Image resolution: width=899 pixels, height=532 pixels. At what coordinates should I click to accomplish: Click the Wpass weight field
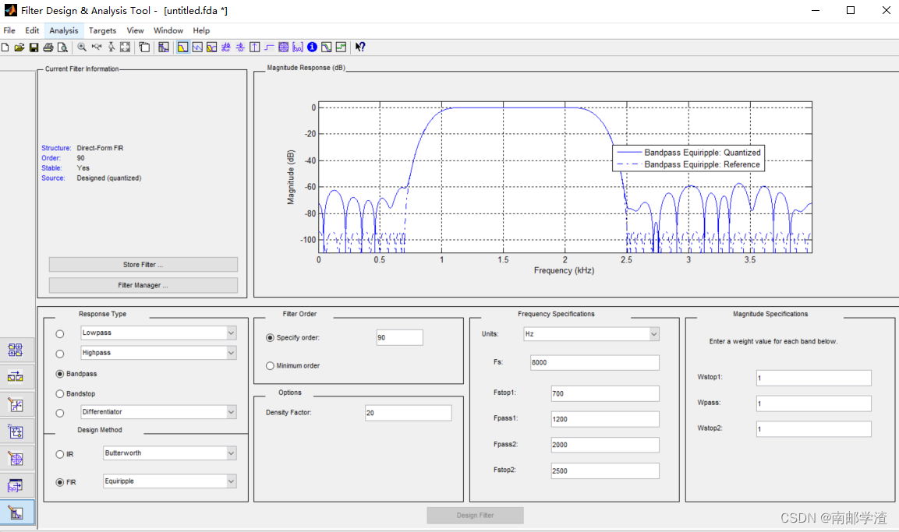tap(813, 403)
